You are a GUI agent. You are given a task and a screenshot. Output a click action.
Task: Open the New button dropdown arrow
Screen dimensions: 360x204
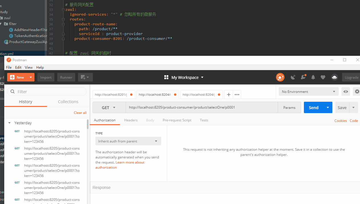click(31, 77)
